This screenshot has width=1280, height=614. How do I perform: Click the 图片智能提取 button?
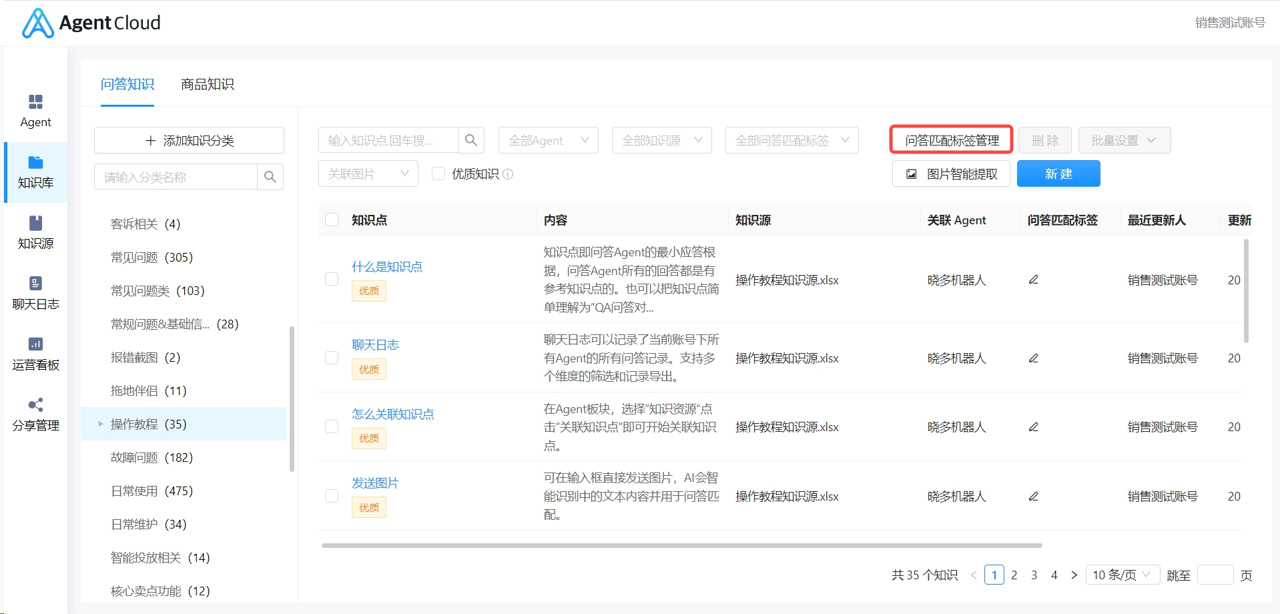point(951,174)
